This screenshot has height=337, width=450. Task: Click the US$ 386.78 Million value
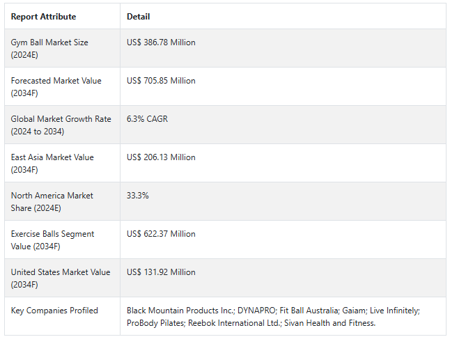click(161, 42)
